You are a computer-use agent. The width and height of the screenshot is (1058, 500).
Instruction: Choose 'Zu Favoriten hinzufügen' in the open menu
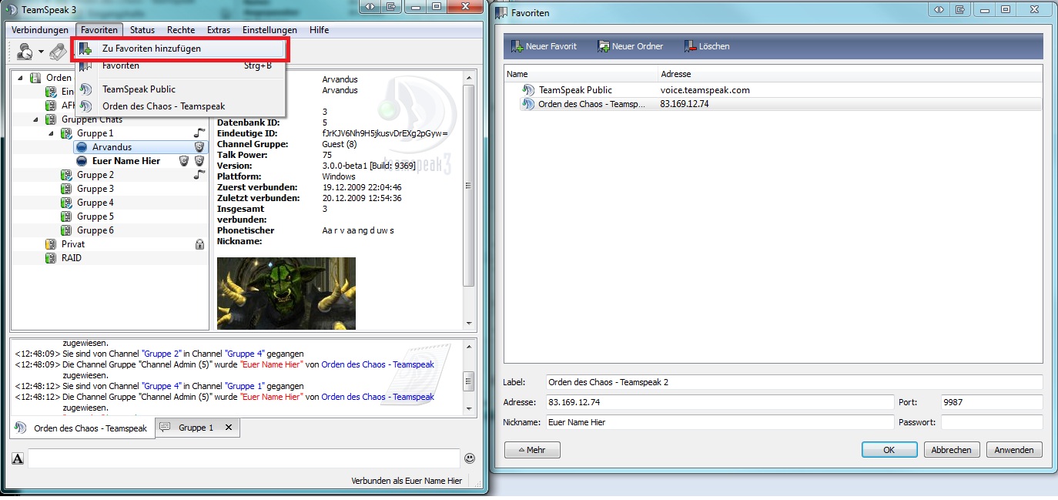coord(180,49)
